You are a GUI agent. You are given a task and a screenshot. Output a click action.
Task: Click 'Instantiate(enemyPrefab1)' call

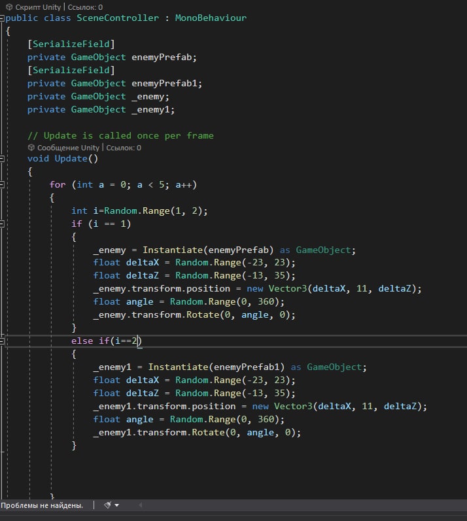216,367
